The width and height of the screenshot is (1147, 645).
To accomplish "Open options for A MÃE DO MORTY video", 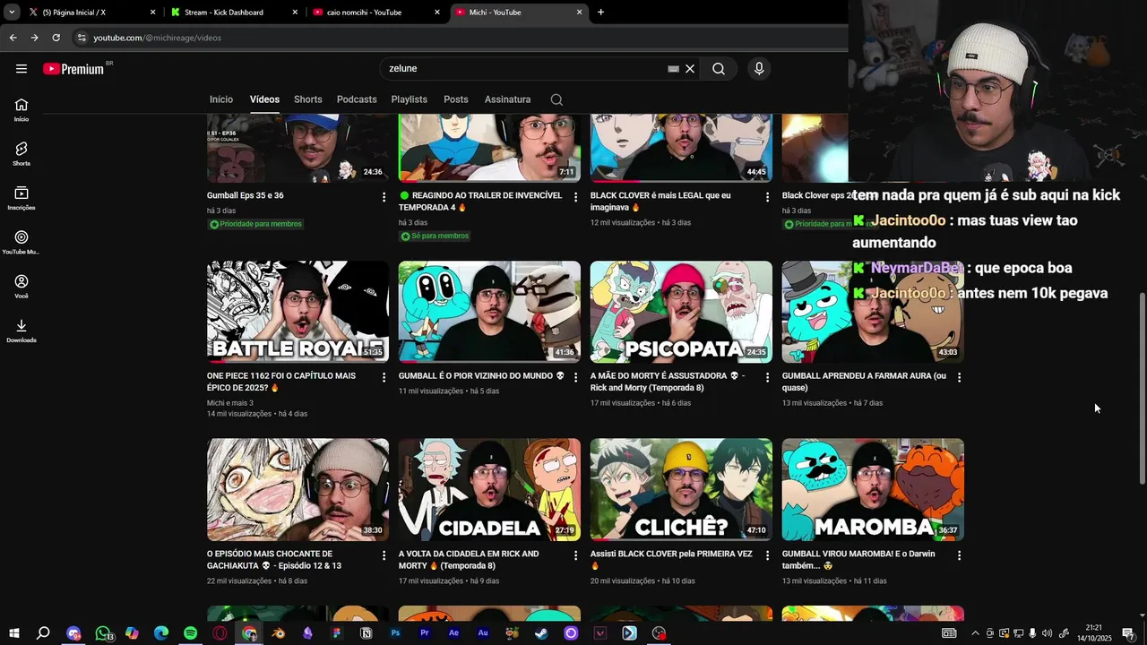I will [x=768, y=377].
